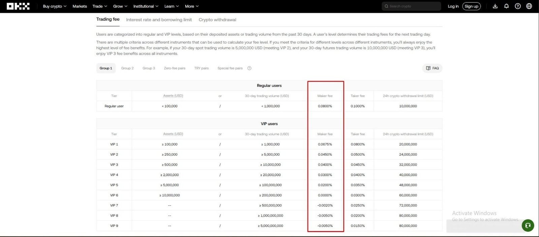Expand the Institutional dropdown menu
The image size is (539, 237).
(x=146, y=6)
